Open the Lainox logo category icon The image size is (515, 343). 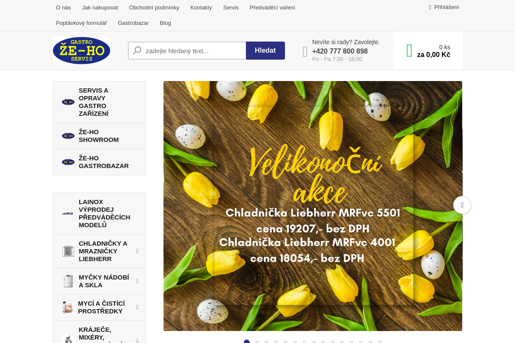click(68, 214)
